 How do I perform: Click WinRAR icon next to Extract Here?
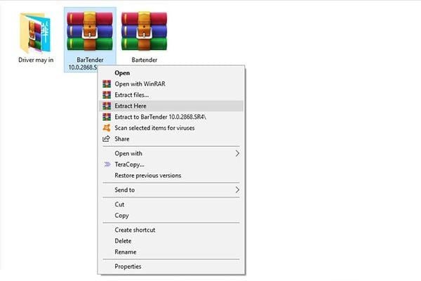coord(107,105)
